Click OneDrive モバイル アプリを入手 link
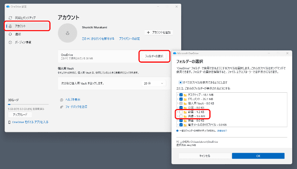This screenshot has height=169, width=297. coord(30,122)
